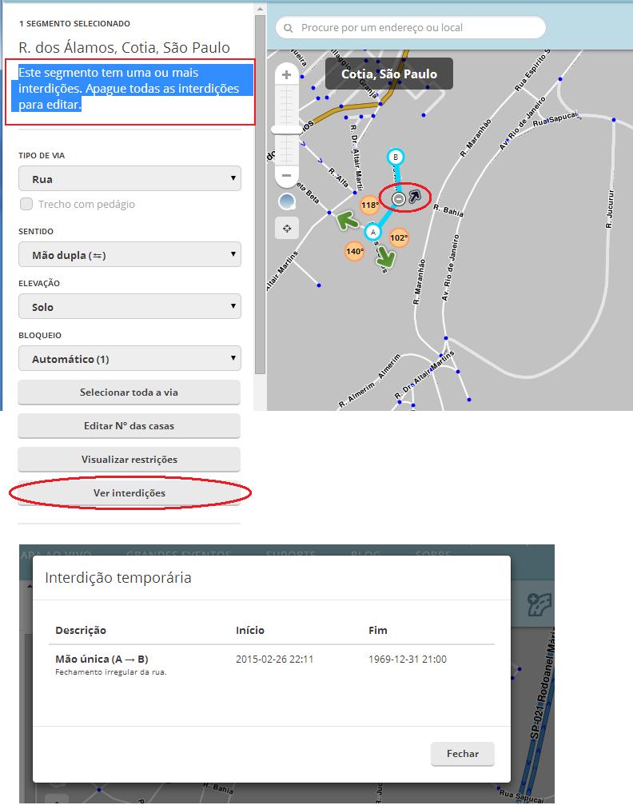Click the side panel scrollbar thumb
The width and height of the screenshot is (633, 805).
click(x=261, y=195)
